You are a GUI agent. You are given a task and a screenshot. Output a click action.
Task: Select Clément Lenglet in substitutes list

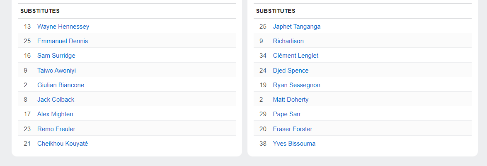[x=296, y=56]
